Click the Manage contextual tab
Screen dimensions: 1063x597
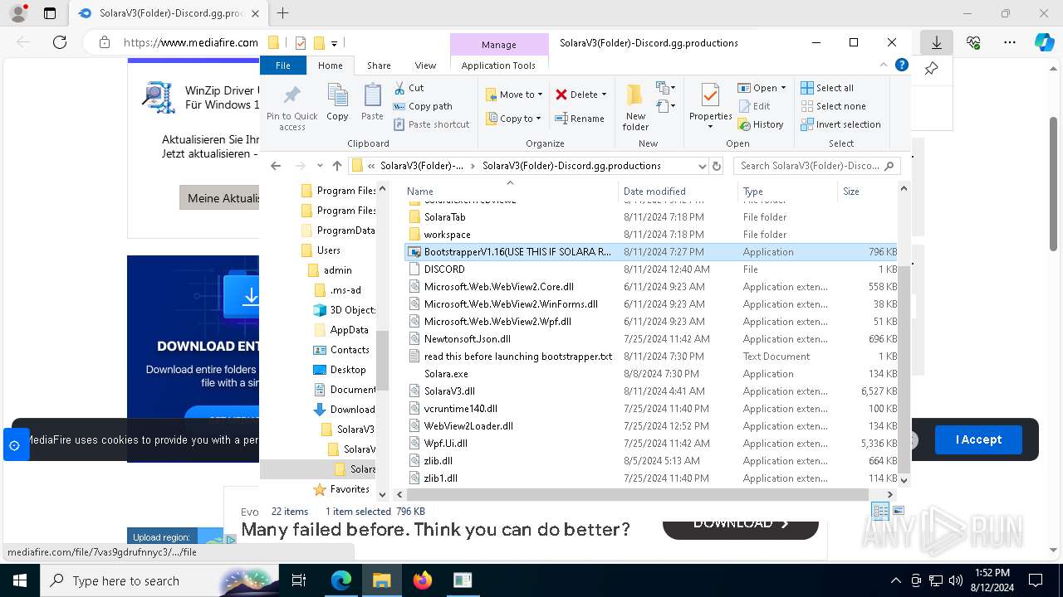pos(498,45)
